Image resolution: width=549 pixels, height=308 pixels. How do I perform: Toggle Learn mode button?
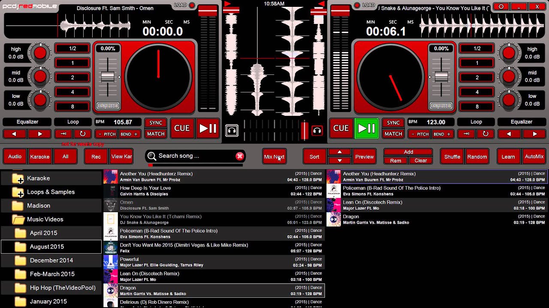point(508,157)
